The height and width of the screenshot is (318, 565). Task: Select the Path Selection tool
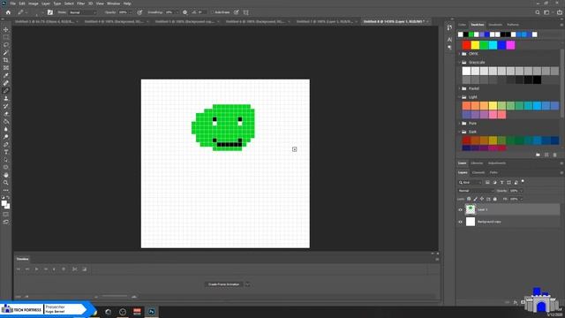tap(6, 160)
